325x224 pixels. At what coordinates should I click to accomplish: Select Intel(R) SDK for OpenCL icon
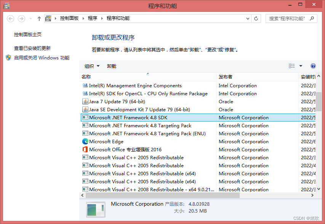85,93
